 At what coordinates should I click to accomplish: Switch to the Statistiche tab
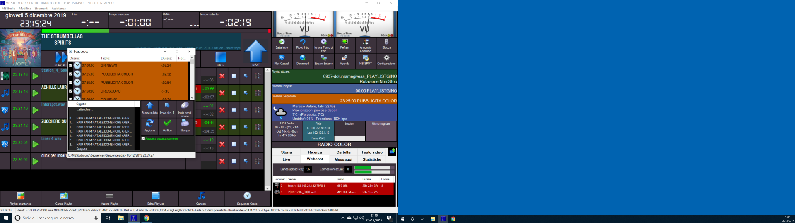tap(372, 159)
